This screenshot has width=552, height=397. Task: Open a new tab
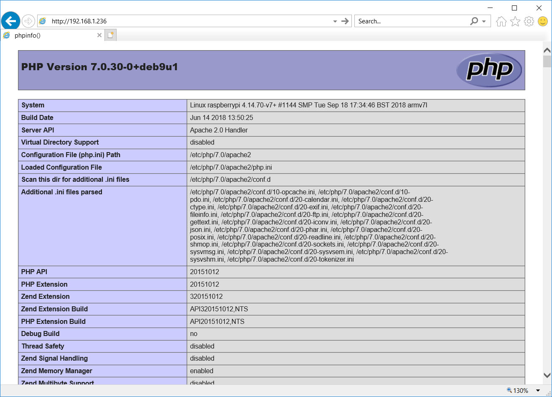tap(110, 36)
